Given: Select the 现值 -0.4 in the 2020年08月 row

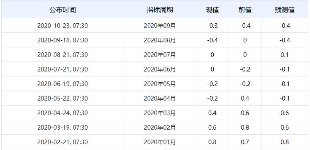Looking at the screenshot, I should [212, 40].
